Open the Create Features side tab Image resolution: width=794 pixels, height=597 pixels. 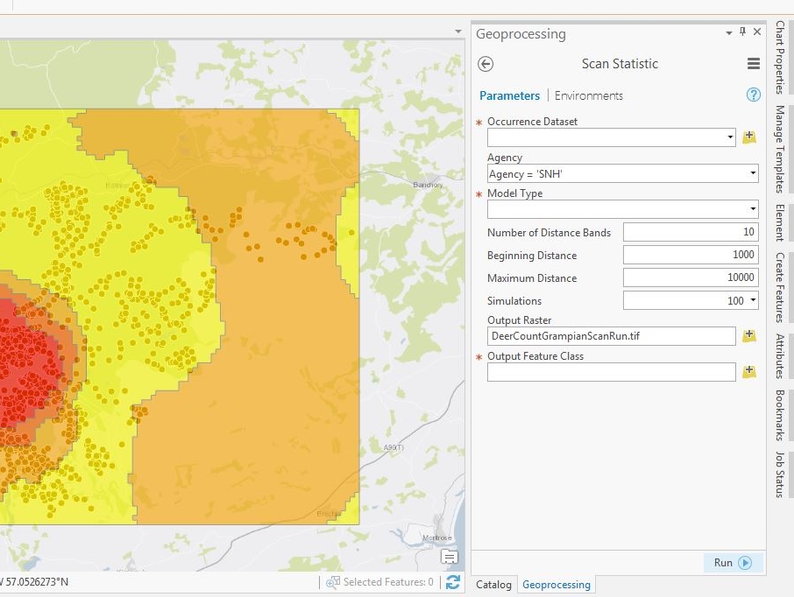780,287
